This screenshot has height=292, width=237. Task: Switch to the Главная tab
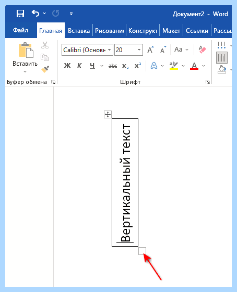point(51,31)
